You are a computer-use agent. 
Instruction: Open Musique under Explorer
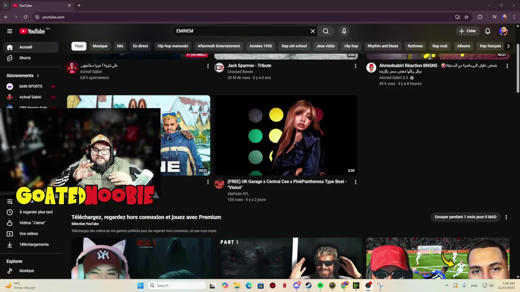(x=31, y=271)
